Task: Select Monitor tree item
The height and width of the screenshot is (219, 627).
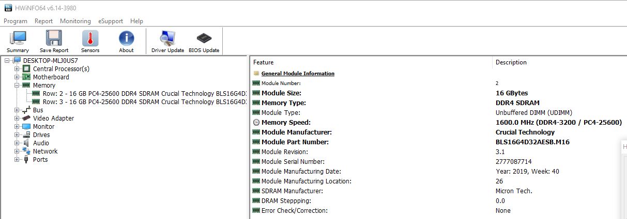Action: [43, 127]
